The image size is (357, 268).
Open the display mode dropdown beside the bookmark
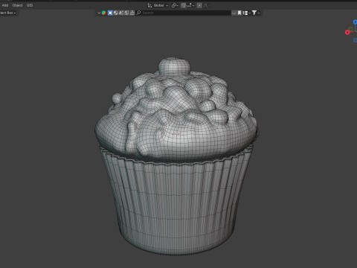[246, 13]
